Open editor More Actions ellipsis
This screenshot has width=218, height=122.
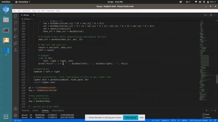[215, 15]
